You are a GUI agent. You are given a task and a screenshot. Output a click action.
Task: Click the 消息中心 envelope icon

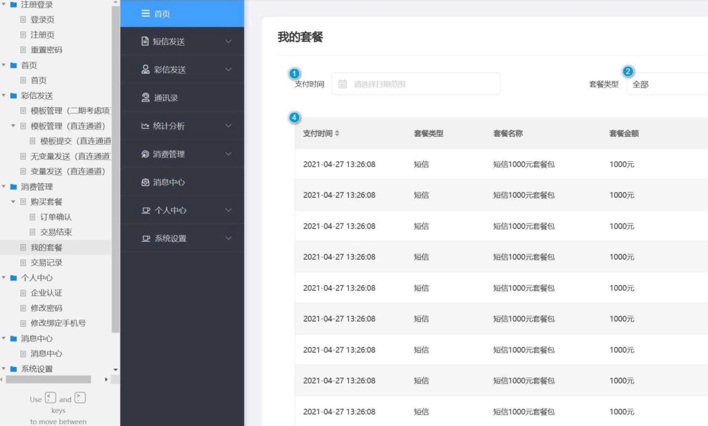pyautogui.click(x=145, y=182)
